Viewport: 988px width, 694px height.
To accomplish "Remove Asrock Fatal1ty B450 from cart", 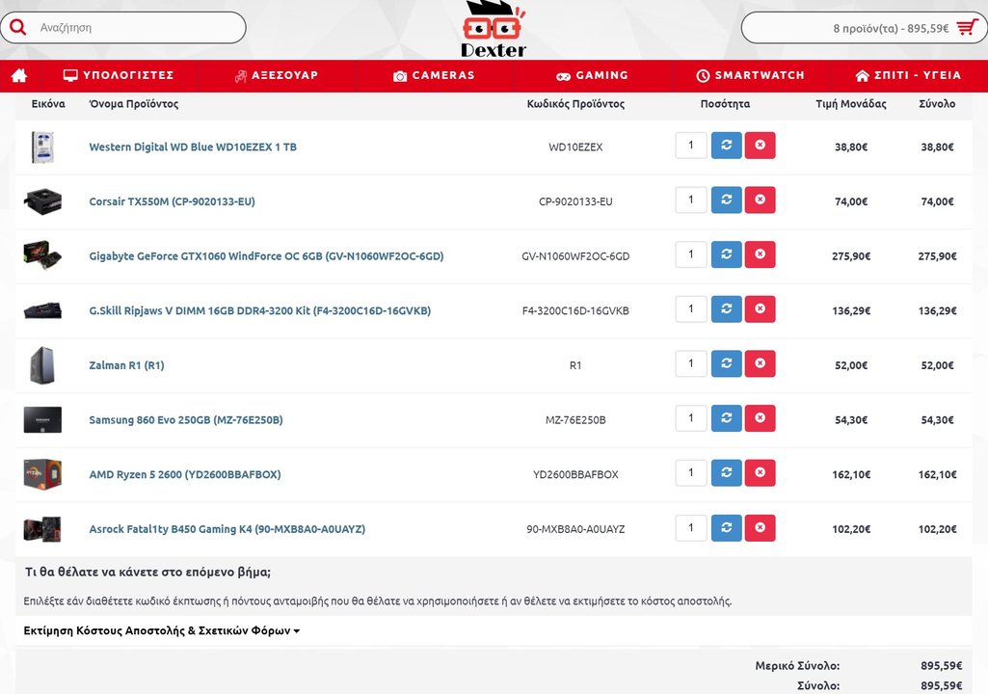I will pos(760,527).
